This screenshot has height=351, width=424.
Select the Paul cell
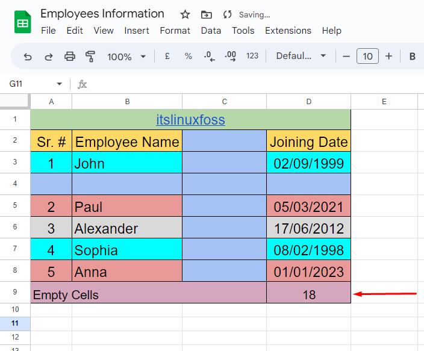click(x=127, y=206)
